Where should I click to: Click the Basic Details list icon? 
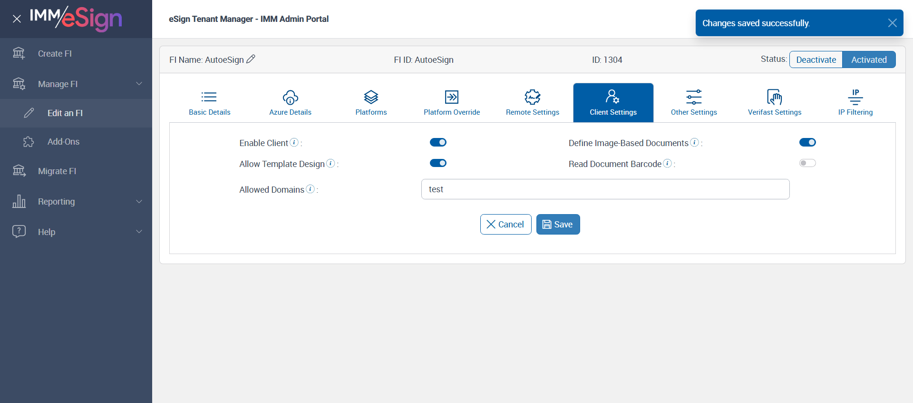pos(209,97)
